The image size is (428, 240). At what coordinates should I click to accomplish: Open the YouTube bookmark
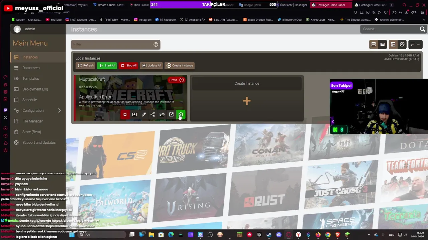53,20
